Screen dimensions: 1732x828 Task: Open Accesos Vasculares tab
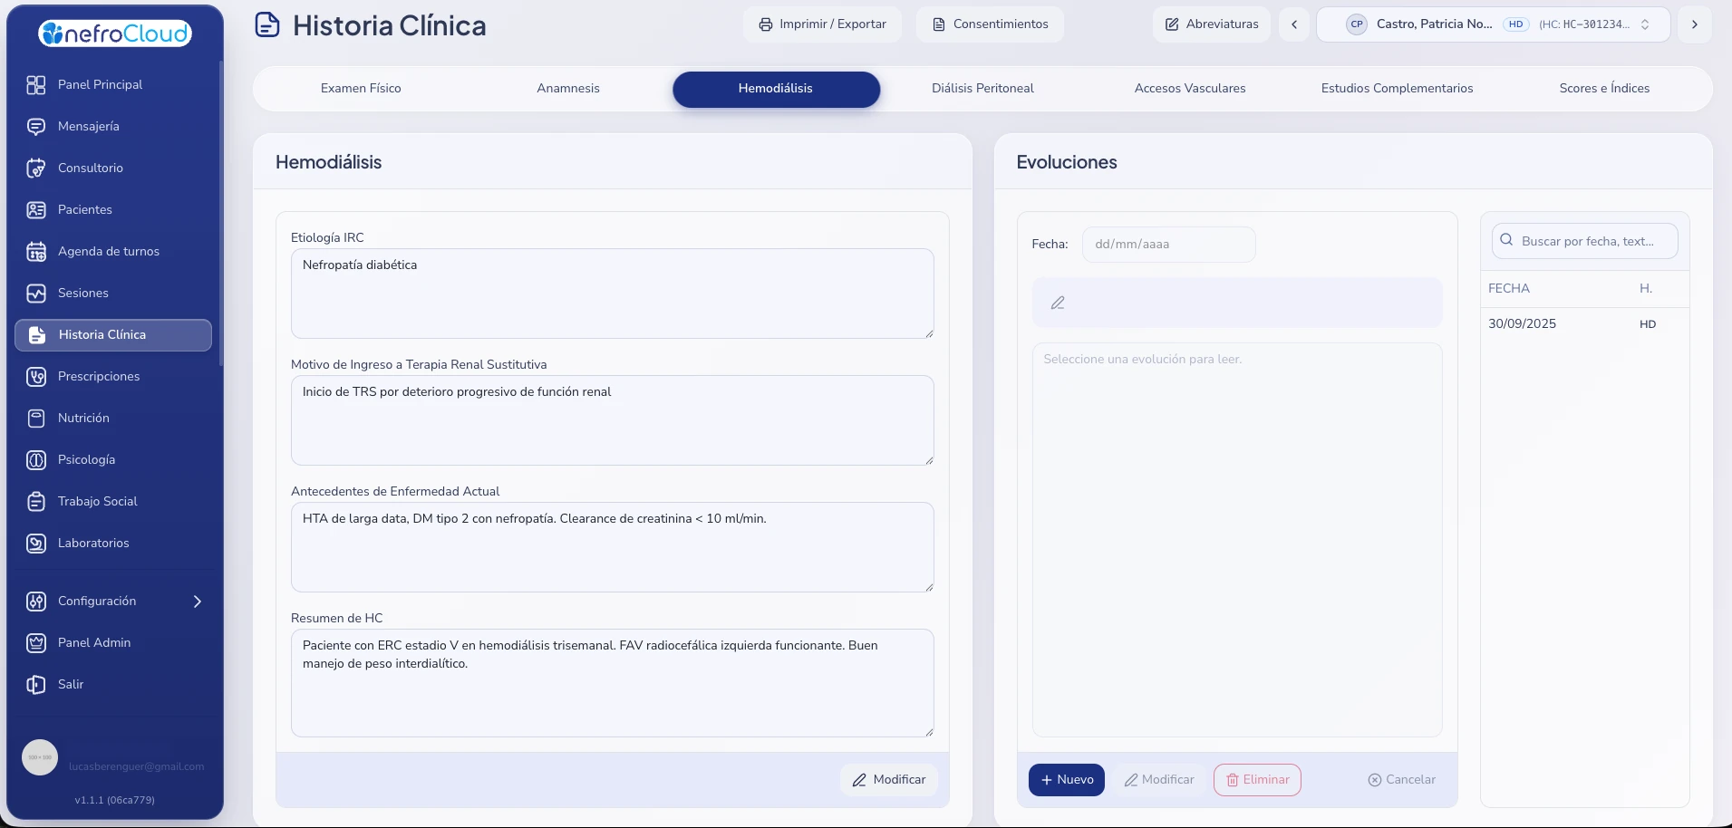(x=1190, y=89)
